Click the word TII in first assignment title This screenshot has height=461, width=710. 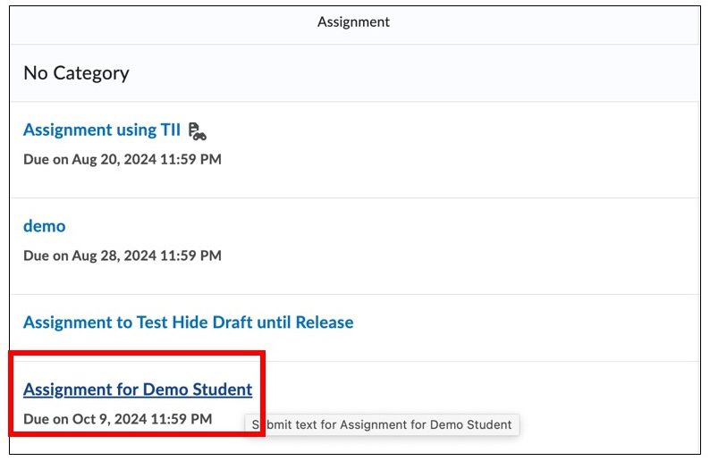click(170, 130)
